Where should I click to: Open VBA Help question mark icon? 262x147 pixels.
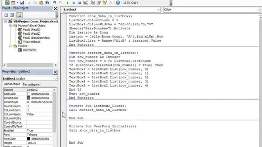118,2
